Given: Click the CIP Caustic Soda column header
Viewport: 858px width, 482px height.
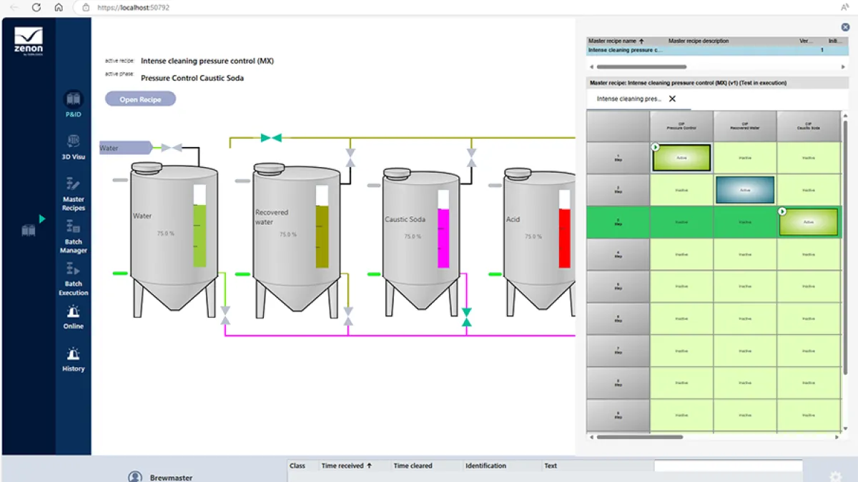Looking at the screenshot, I should tap(808, 126).
